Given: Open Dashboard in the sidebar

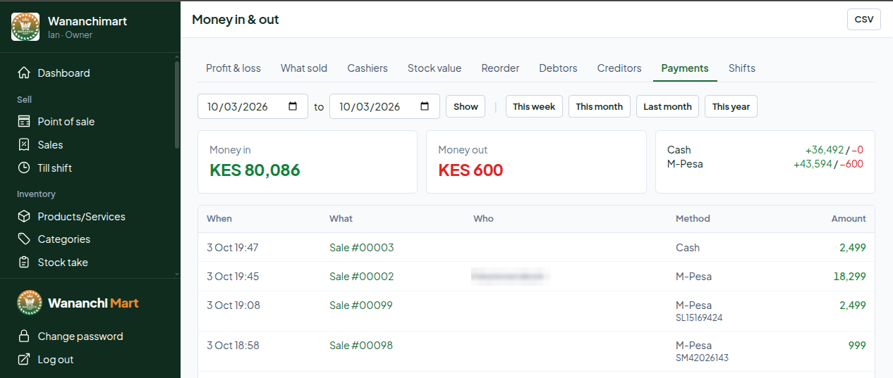Looking at the screenshot, I should coord(63,73).
